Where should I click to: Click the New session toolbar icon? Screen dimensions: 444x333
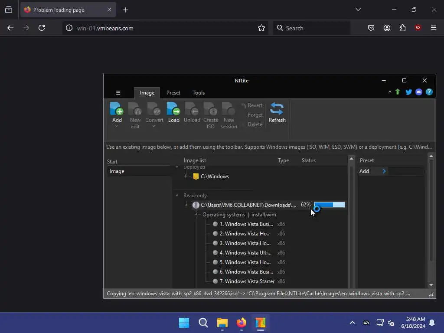tap(229, 109)
